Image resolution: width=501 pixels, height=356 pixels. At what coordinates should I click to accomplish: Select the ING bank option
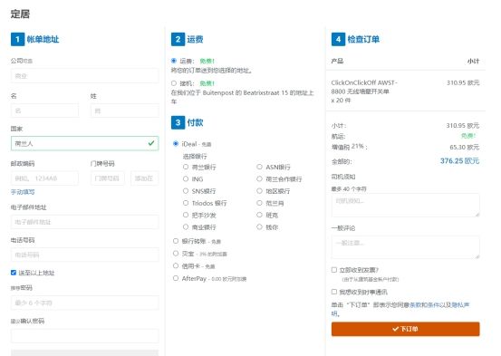pyautogui.click(x=186, y=178)
